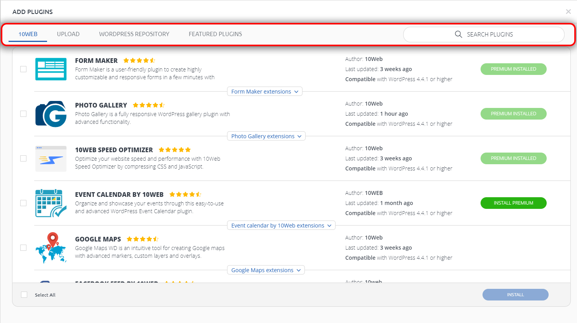Click the 10Web Speed Optimizer star rating
The height and width of the screenshot is (323, 577).
point(175,150)
